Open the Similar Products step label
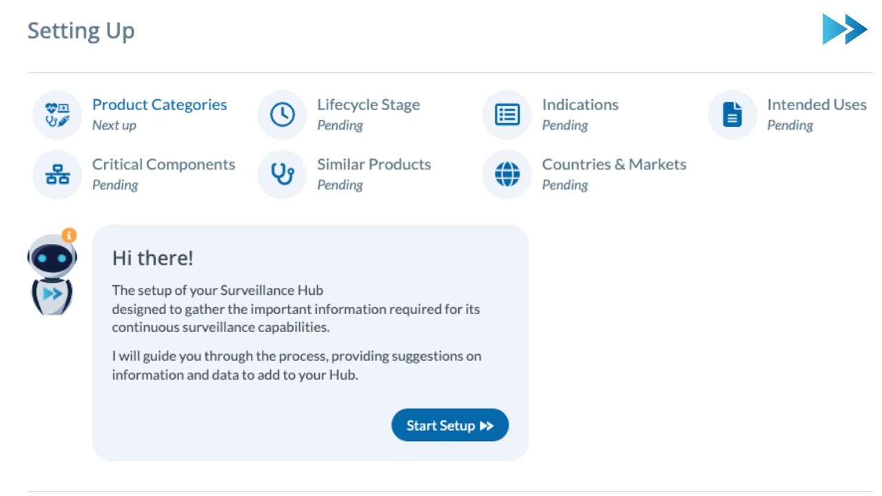The width and height of the screenshot is (882, 496). coord(374,165)
